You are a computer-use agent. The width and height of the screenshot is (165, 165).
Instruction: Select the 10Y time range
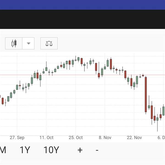pos(51,150)
